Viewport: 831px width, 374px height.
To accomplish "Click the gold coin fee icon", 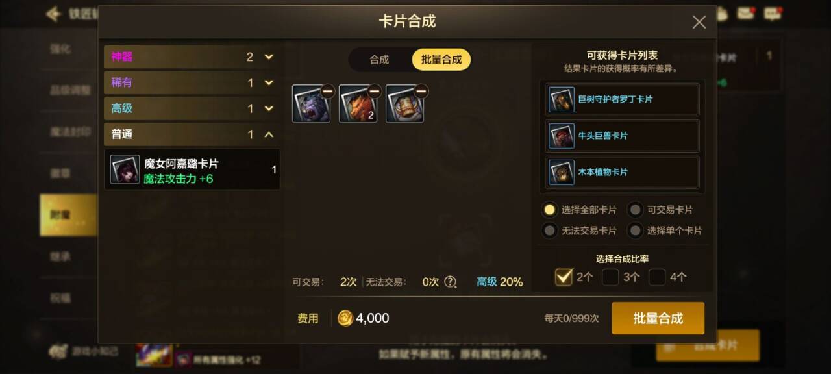I will click(x=345, y=318).
